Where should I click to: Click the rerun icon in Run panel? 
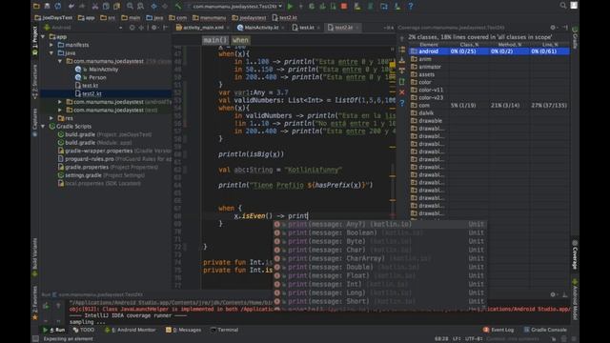tap(46, 306)
